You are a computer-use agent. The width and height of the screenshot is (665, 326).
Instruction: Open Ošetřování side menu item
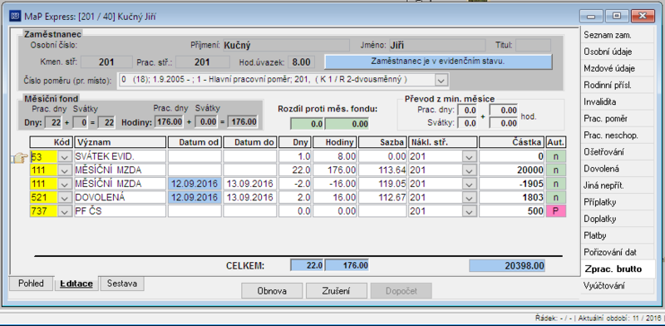(x=617, y=152)
